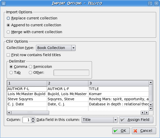Click horizontal scrollbar right arrow at far right
This screenshot has height=138, width=160.
click(x=147, y=113)
